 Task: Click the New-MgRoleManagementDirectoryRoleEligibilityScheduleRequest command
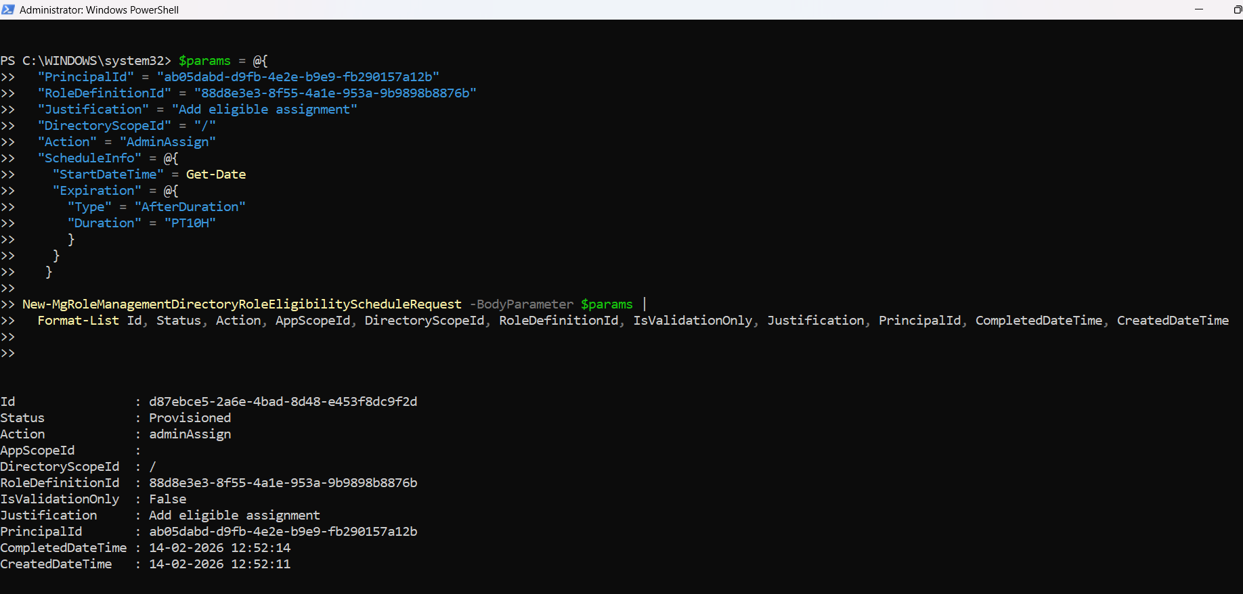[242, 304]
